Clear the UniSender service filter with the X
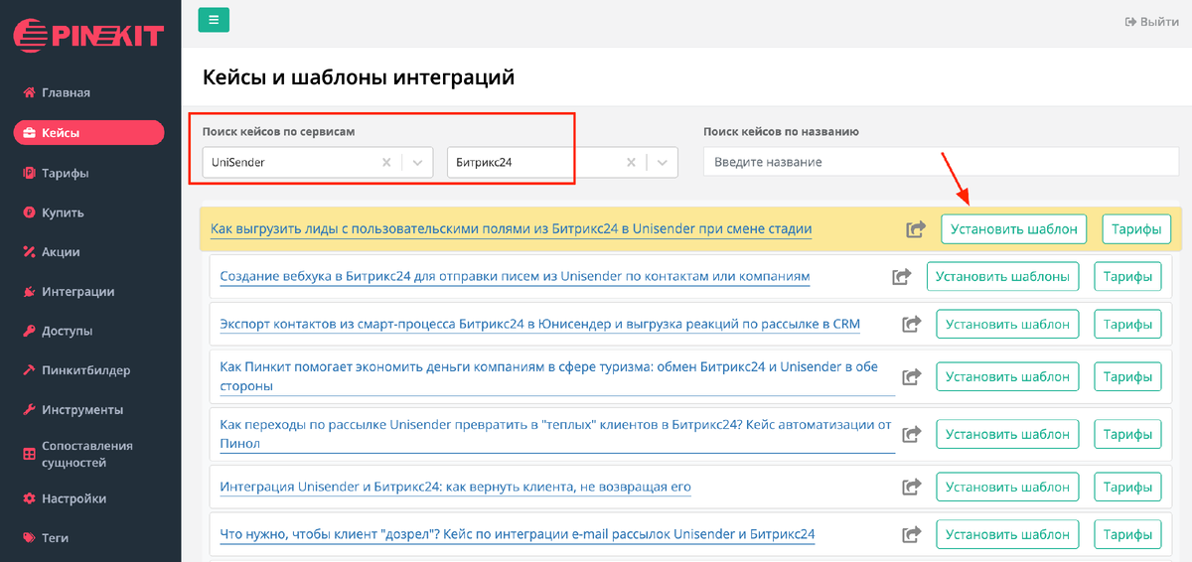 click(386, 162)
